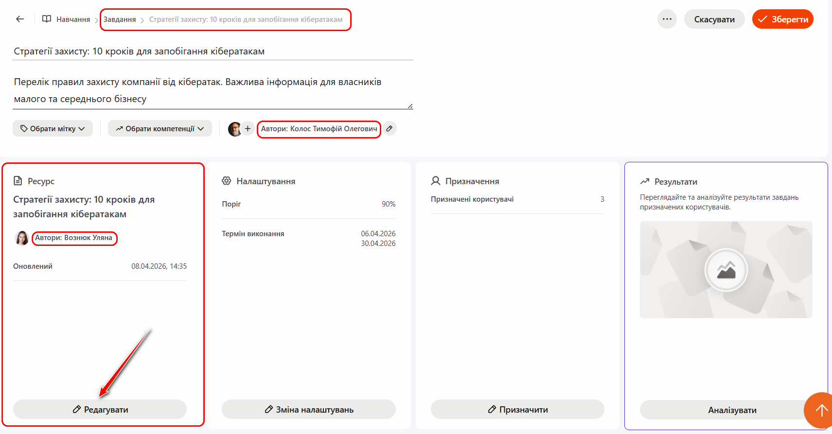
Task: Go to Завдання breadcrumb link
Action: coord(120,19)
